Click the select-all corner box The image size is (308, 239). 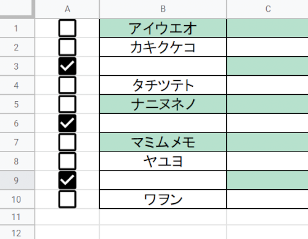pos(17,8)
